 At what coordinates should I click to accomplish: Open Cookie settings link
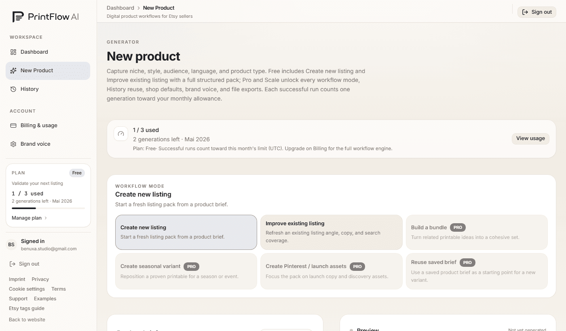click(x=27, y=289)
